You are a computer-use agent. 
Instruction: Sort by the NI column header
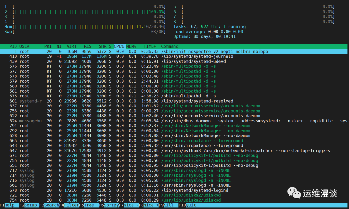pyautogui.click(x=59, y=46)
